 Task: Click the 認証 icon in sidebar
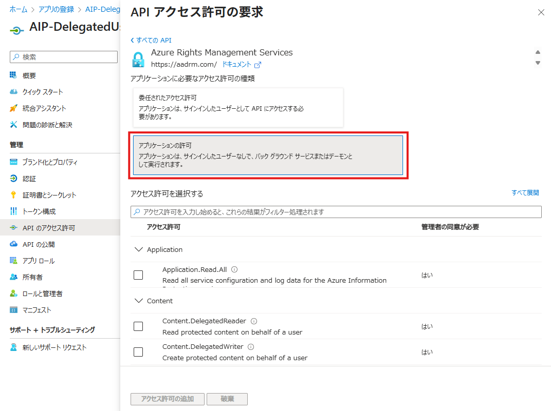coord(13,178)
